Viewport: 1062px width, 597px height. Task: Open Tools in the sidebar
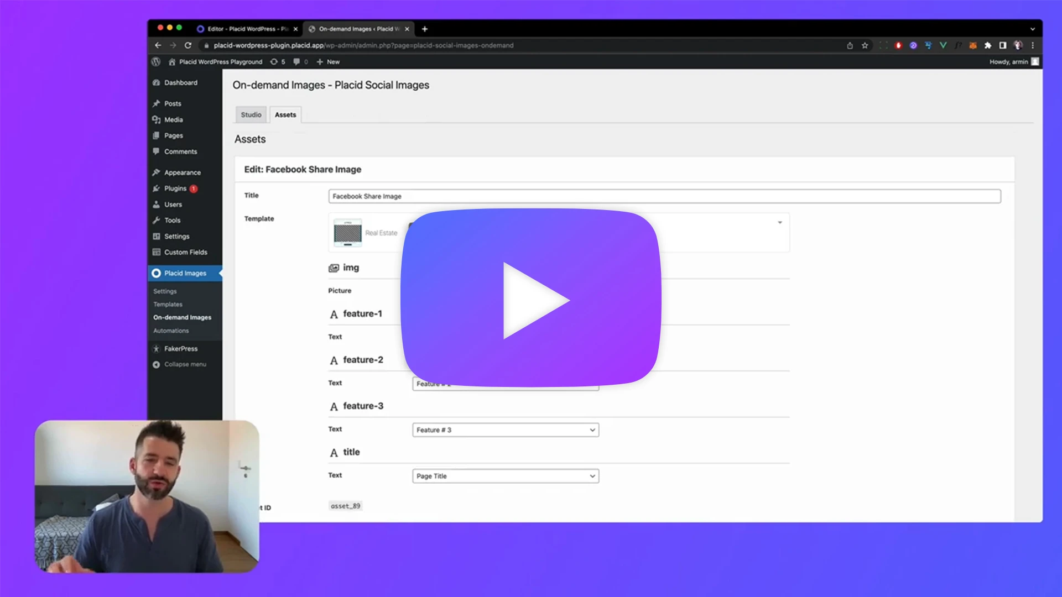tap(185, 221)
